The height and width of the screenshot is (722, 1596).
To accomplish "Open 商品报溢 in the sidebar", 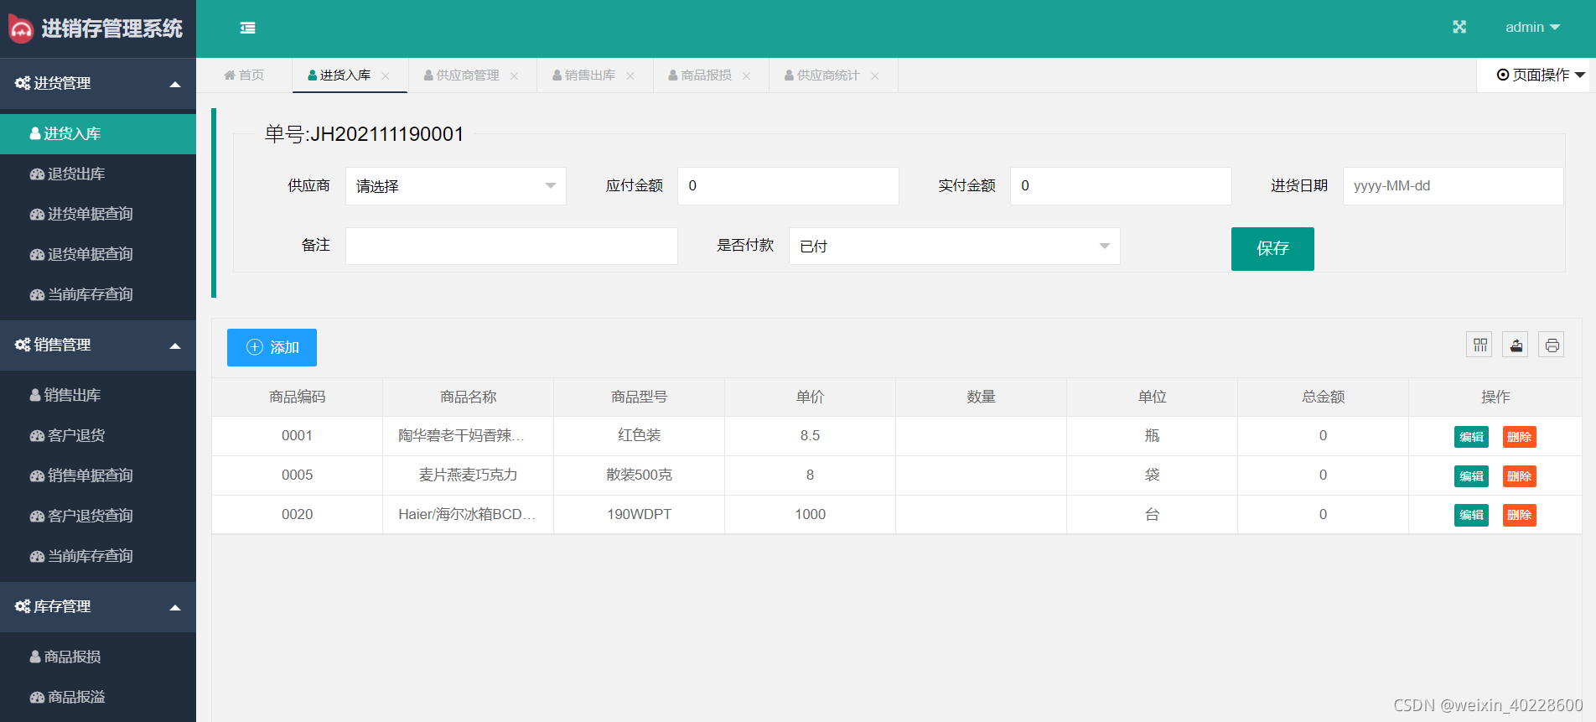I will click(x=98, y=697).
